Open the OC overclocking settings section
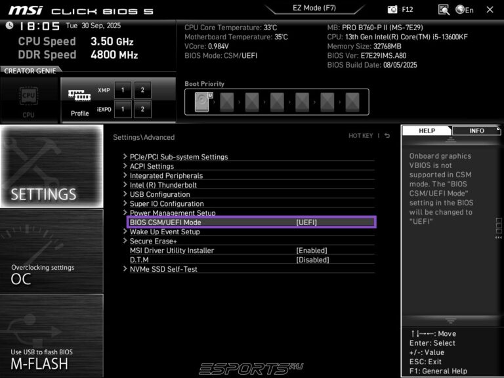Screen dimensions: 504x378 [x=51, y=251]
